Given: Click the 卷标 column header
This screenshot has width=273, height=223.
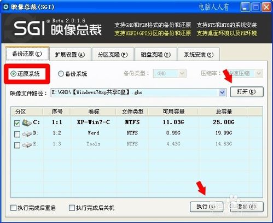Looking at the screenshot, I should (x=94, y=111).
